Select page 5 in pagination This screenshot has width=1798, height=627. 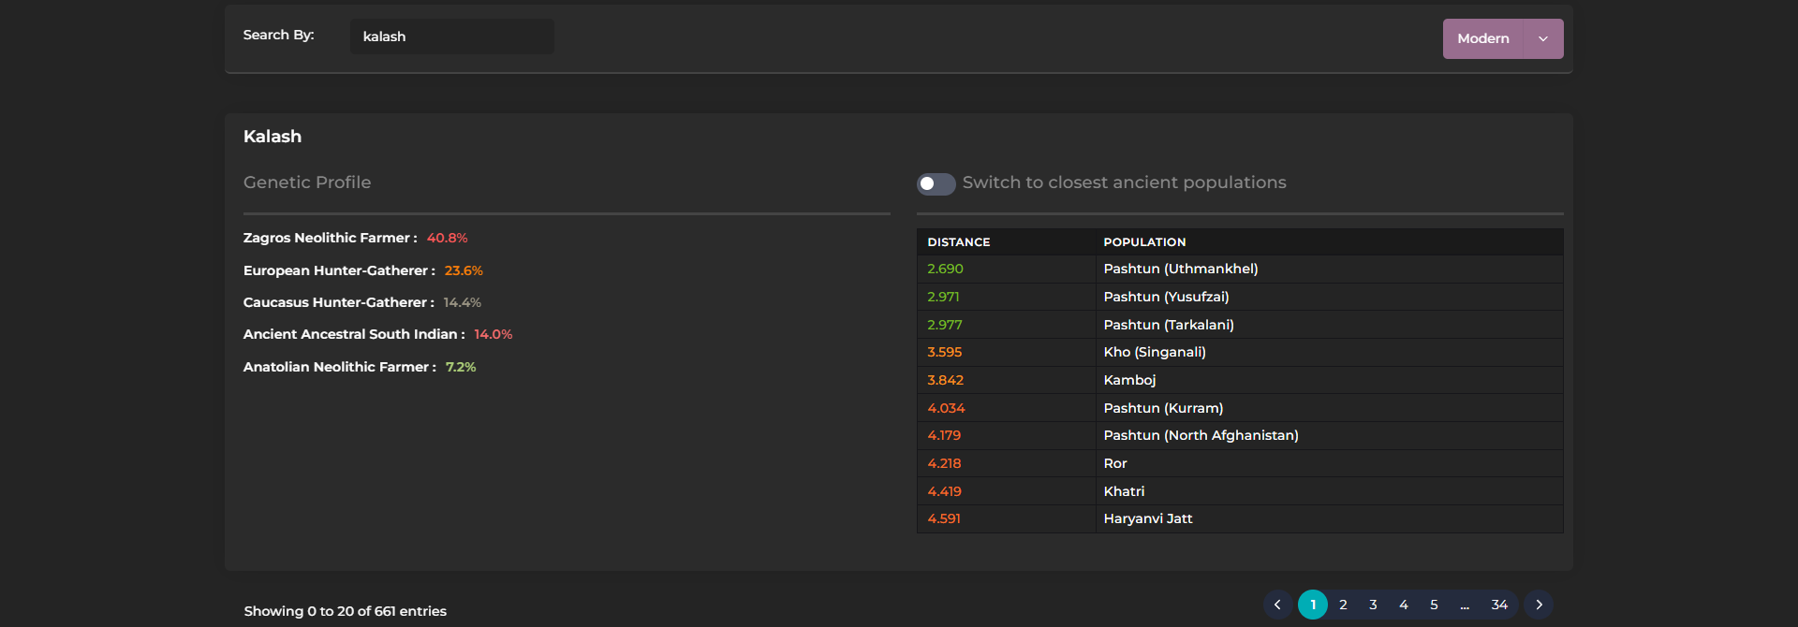pyautogui.click(x=1434, y=605)
